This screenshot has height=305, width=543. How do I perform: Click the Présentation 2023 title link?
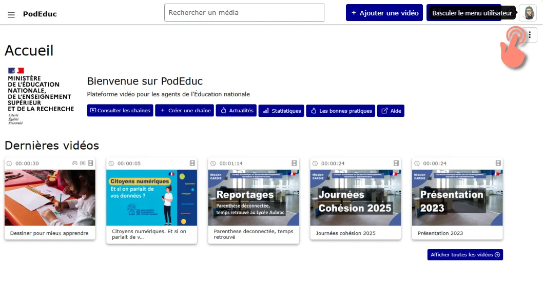point(440,233)
